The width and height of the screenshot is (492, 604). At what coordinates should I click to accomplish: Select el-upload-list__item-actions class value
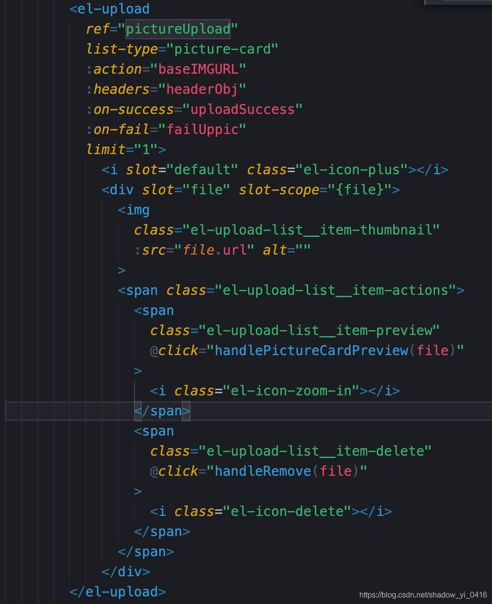click(335, 291)
